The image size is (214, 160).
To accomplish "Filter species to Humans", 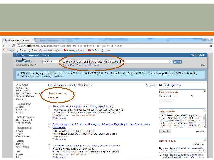I will [20, 144].
